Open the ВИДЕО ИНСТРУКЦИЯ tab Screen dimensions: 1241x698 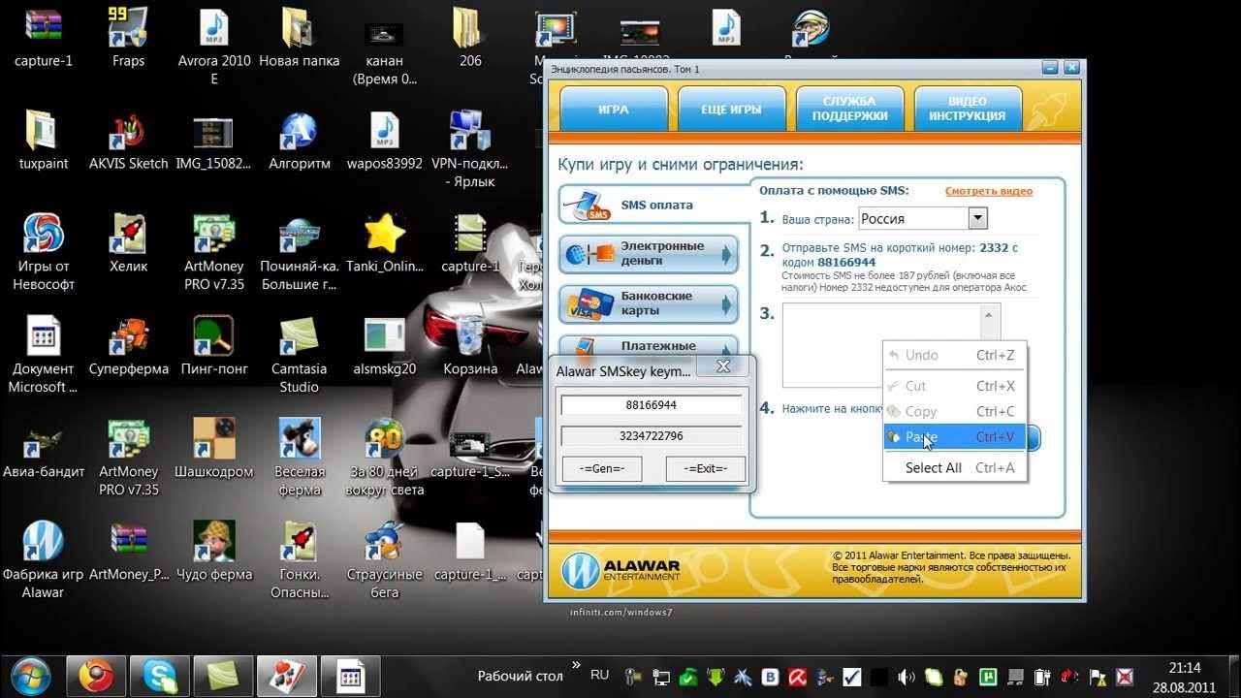pyautogui.click(x=967, y=109)
